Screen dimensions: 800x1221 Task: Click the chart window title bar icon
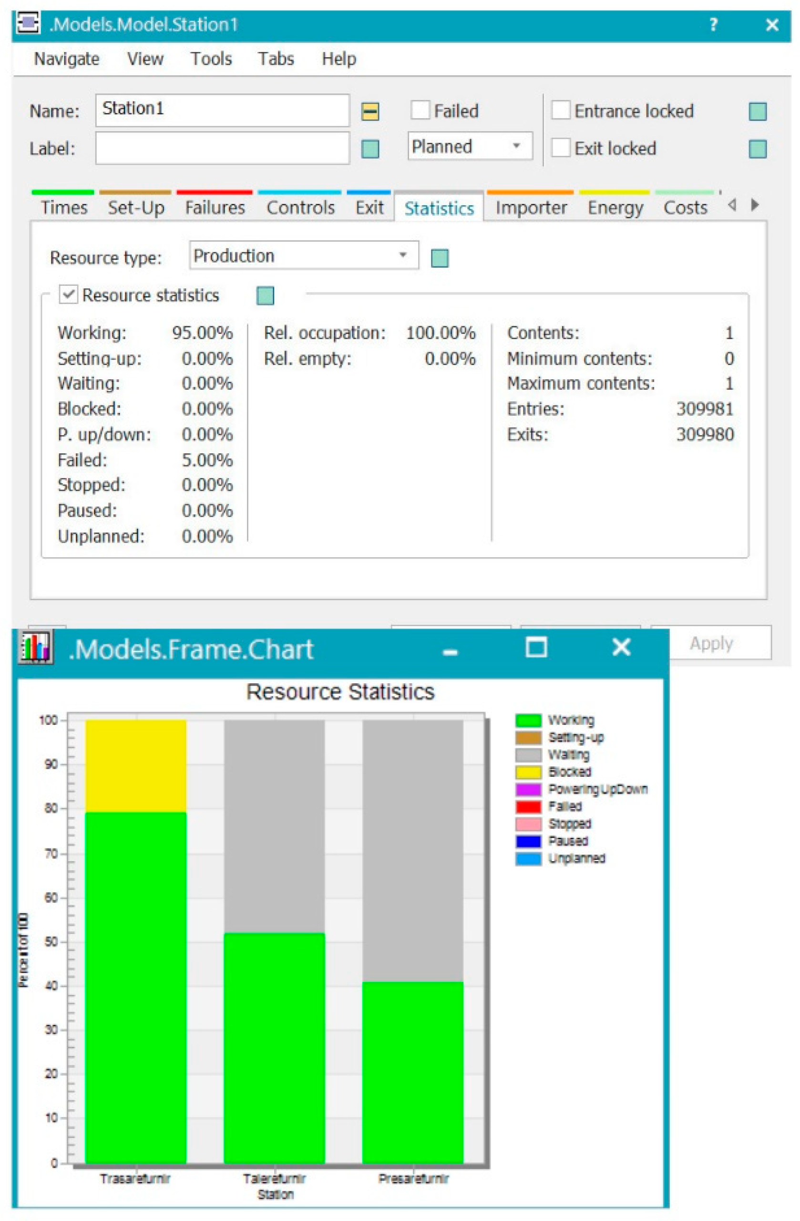35,648
